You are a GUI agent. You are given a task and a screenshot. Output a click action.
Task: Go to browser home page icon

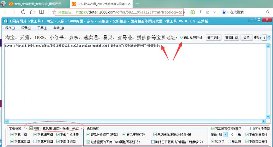pos(32,12)
